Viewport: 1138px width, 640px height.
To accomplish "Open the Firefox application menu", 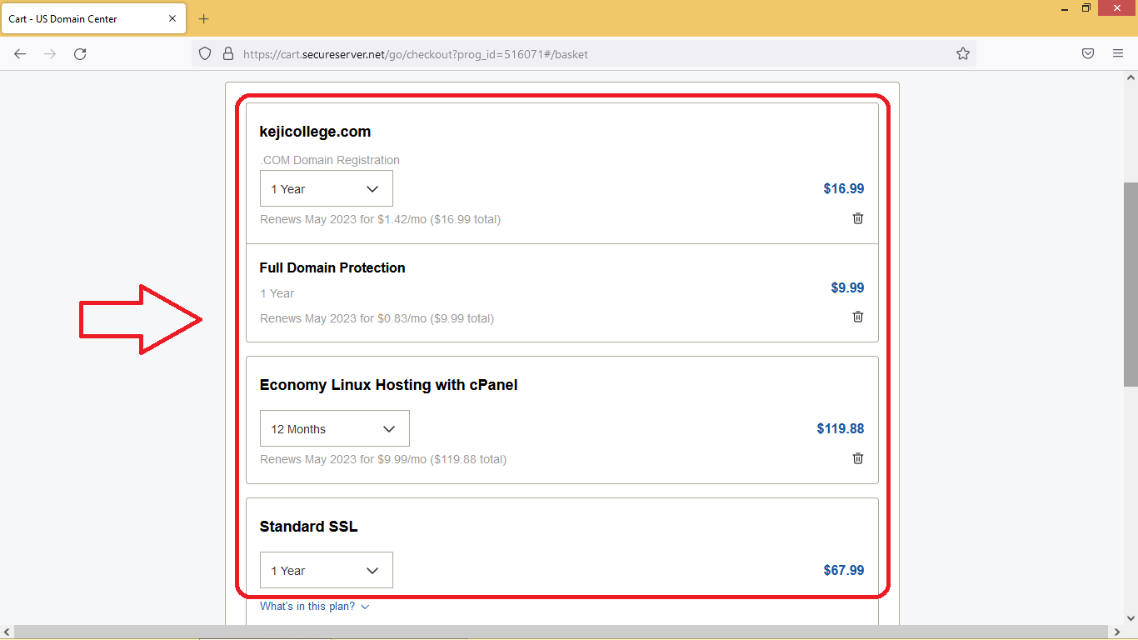I will pyautogui.click(x=1118, y=54).
